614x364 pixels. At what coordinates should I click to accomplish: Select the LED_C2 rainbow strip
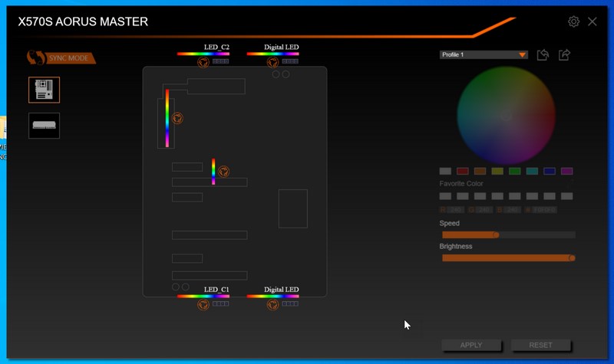pos(203,54)
